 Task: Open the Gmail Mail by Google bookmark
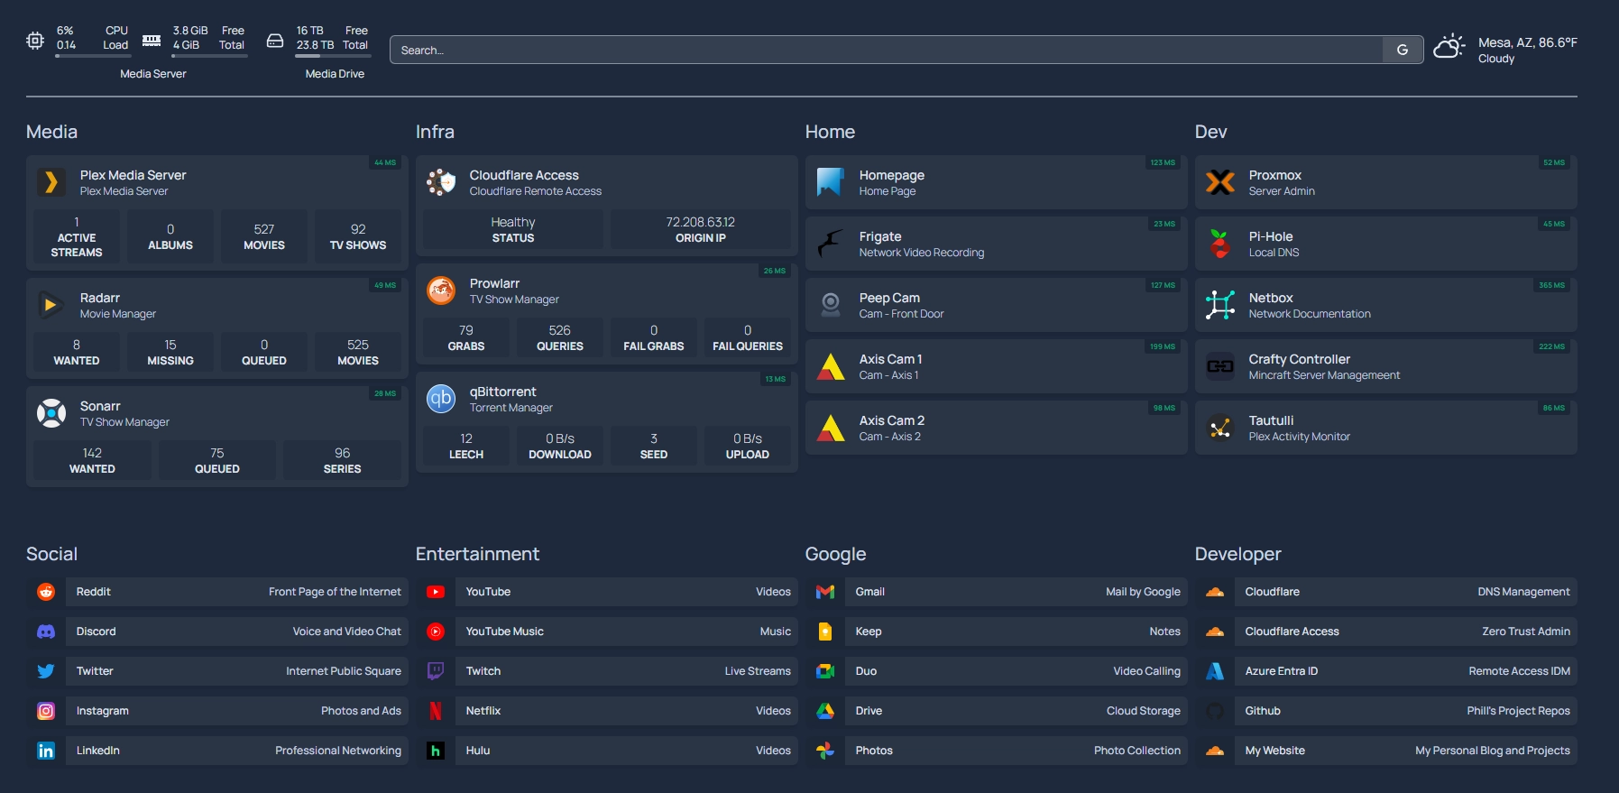pos(1016,592)
